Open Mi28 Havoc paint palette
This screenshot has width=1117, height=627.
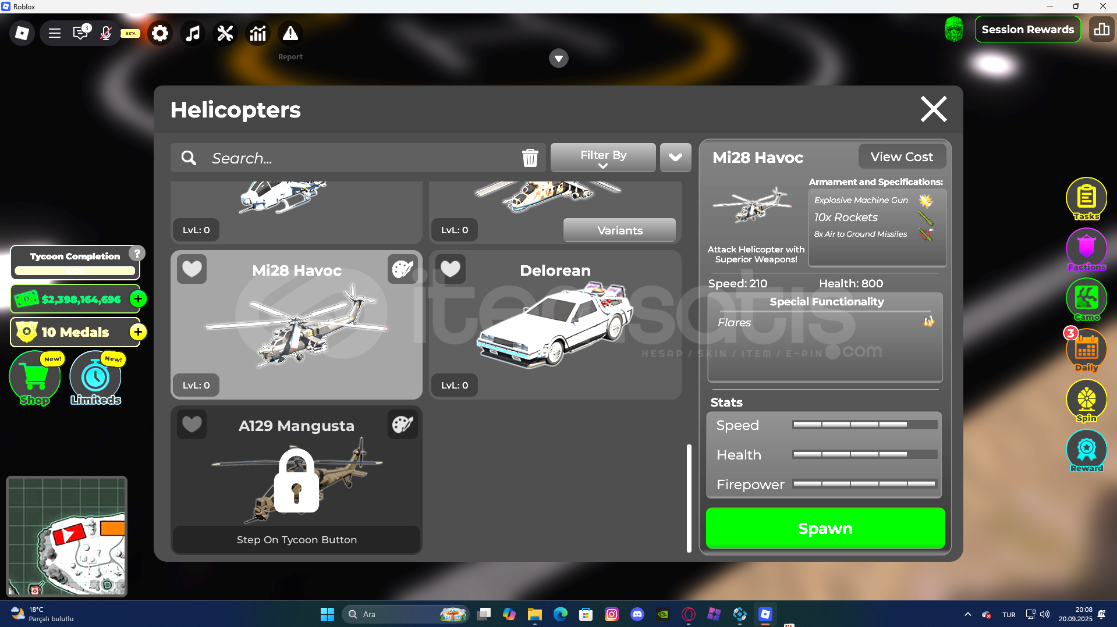(x=402, y=269)
